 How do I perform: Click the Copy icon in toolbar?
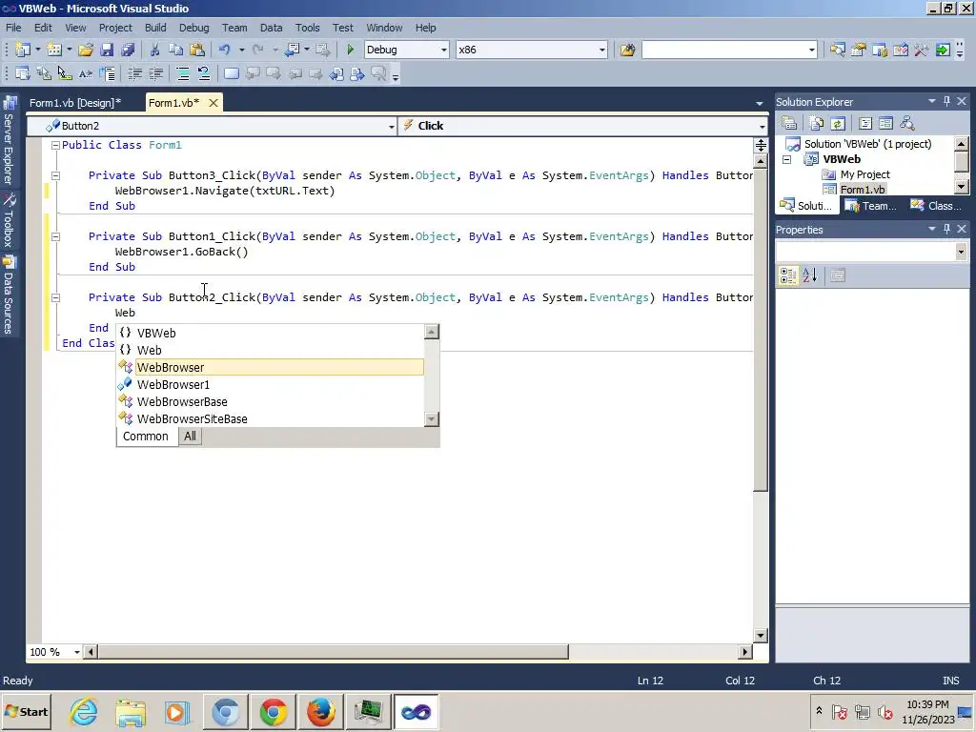point(176,50)
